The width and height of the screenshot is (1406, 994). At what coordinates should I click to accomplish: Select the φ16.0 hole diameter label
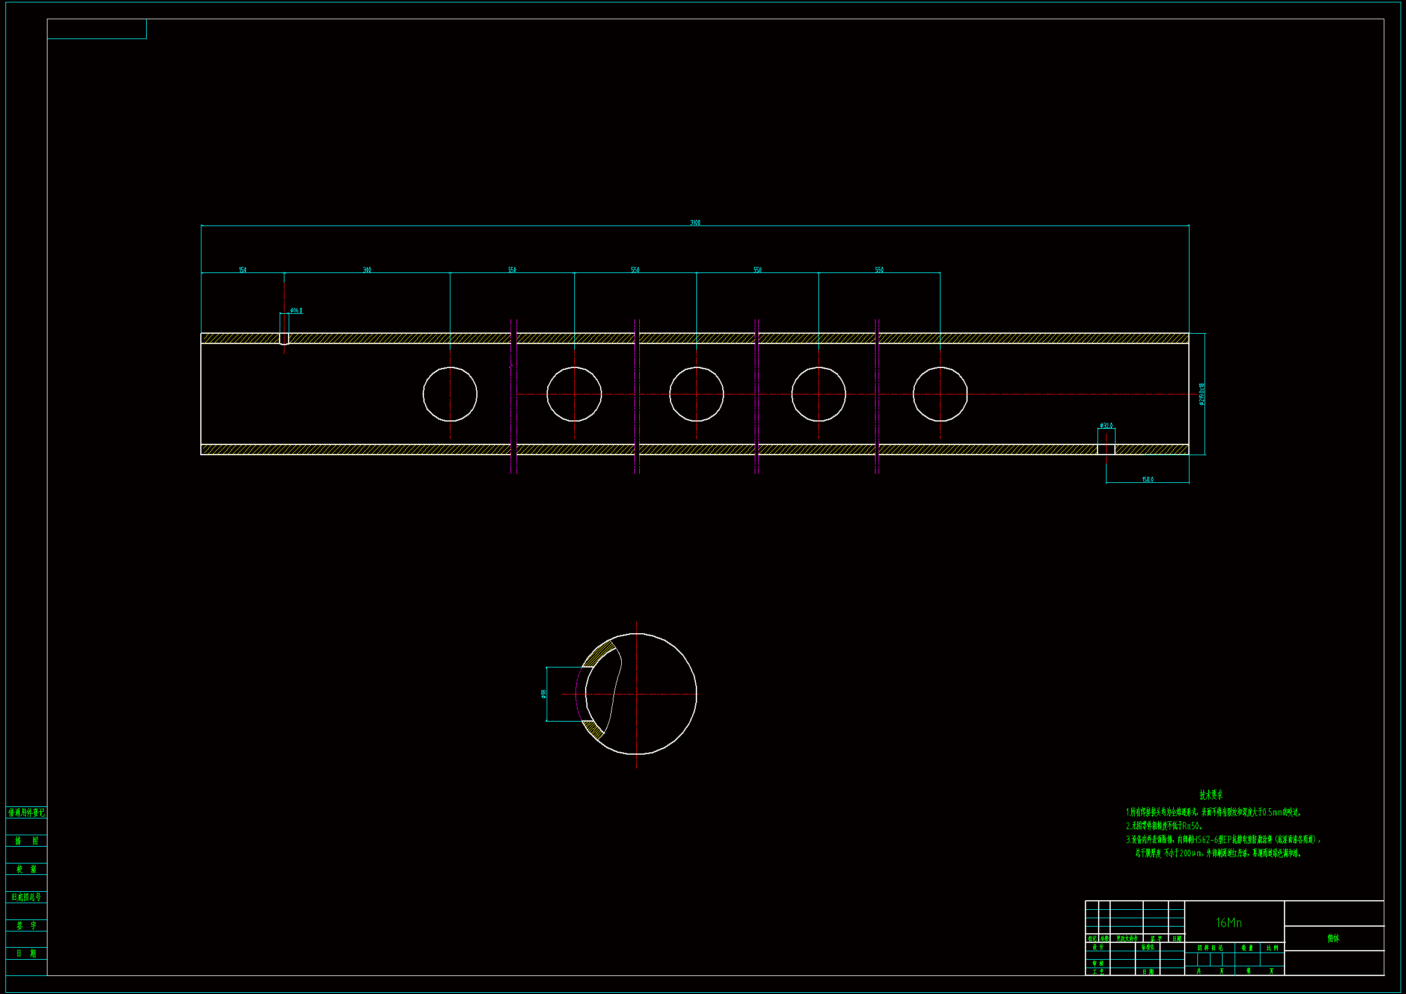[x=296, y=310]
